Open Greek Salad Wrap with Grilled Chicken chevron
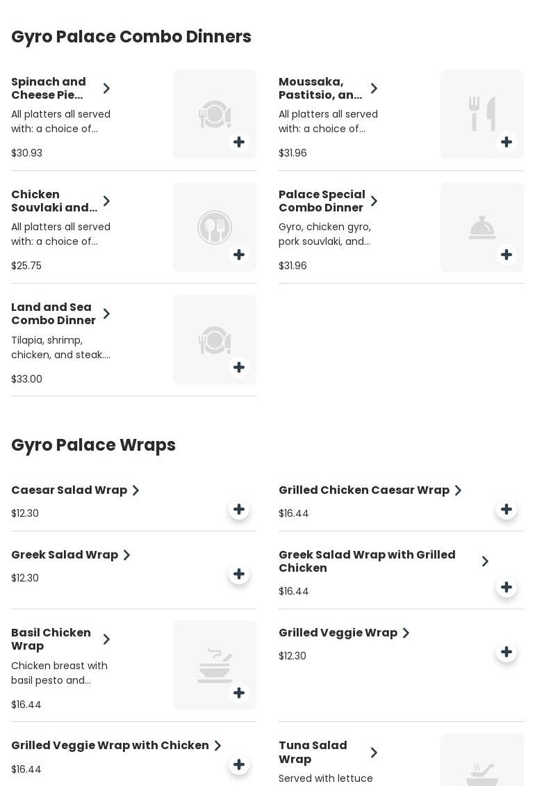 point(485,561)
